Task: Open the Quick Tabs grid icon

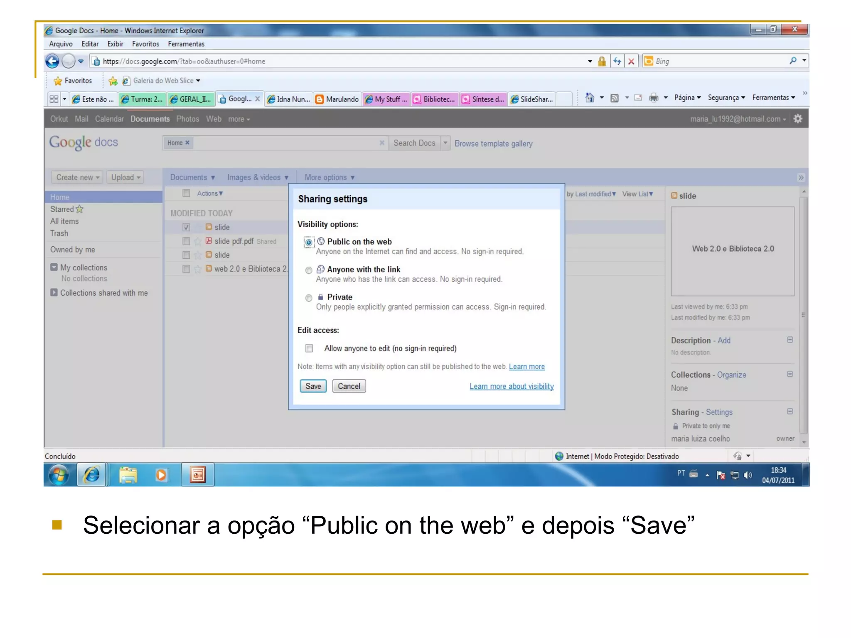Action: tap(54, 99)
